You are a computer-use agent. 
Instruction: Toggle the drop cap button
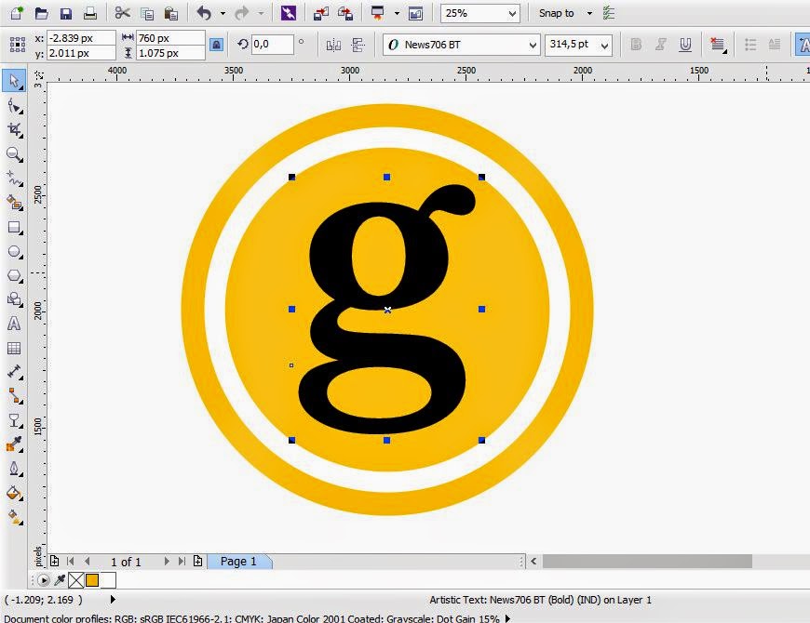tap(774, 45)
